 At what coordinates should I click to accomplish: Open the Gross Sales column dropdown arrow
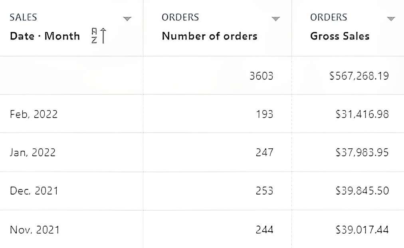[x=391, y=18]
